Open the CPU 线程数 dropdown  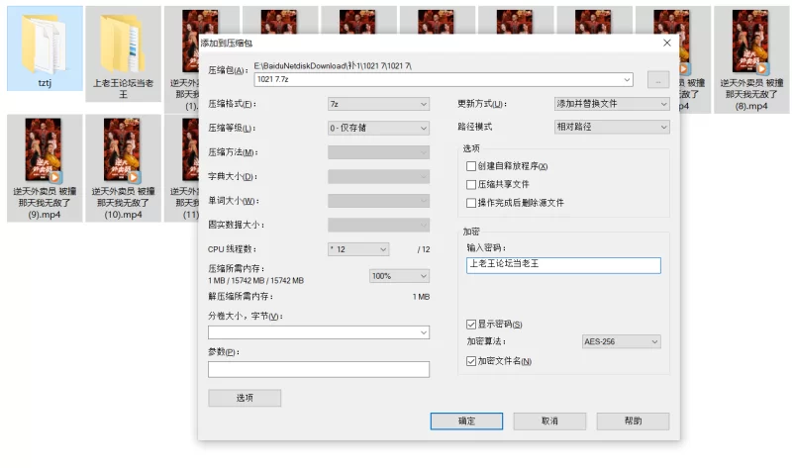358,249
